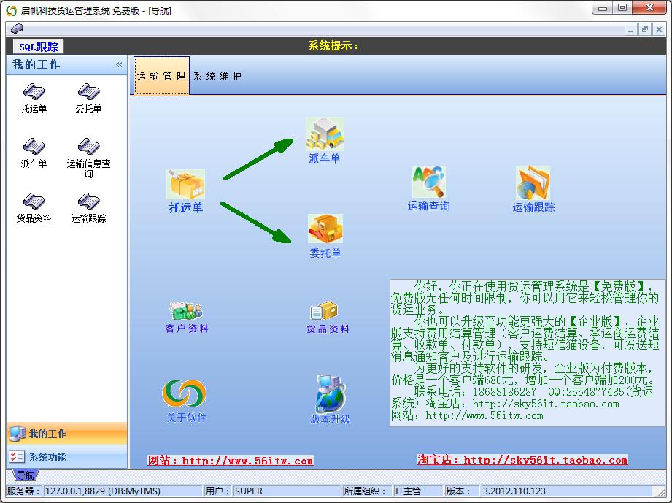Click the SQL跟踪 button
The image size is (672, 503).
tap(38, 46)
